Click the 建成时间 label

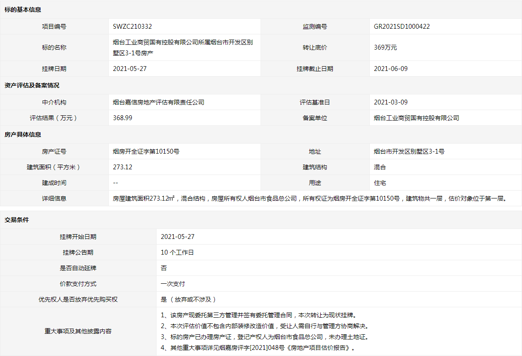(54, 183)
